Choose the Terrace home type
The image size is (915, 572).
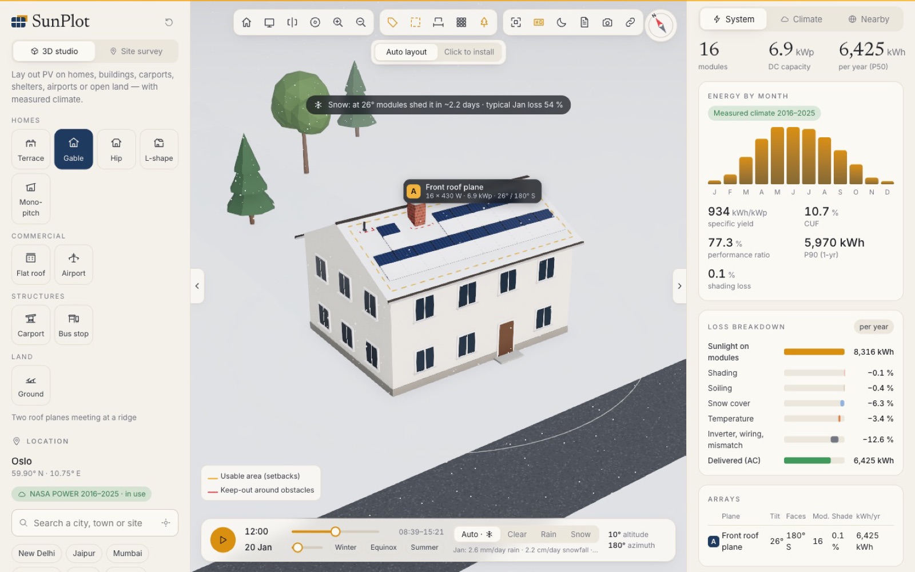pyautogui.click(x=31, y=149)
